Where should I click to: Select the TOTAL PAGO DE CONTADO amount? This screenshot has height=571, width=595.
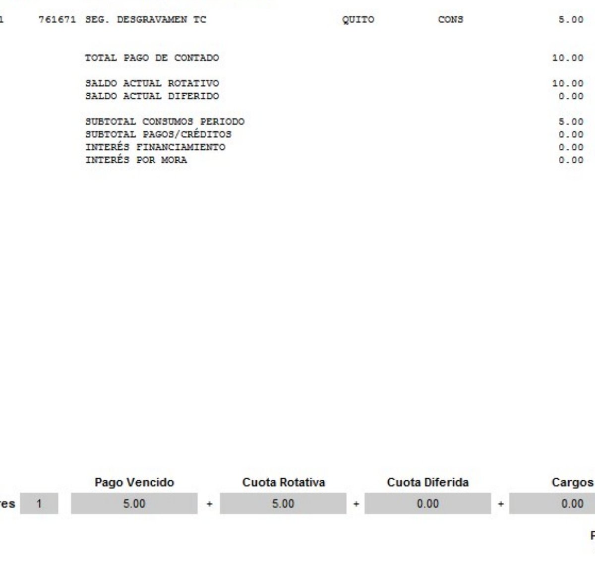(x=568, y=58)
